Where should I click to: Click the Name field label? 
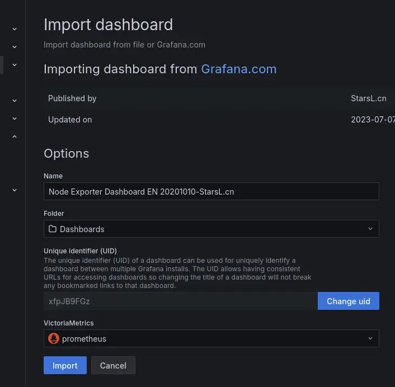(x=53, y=176)
